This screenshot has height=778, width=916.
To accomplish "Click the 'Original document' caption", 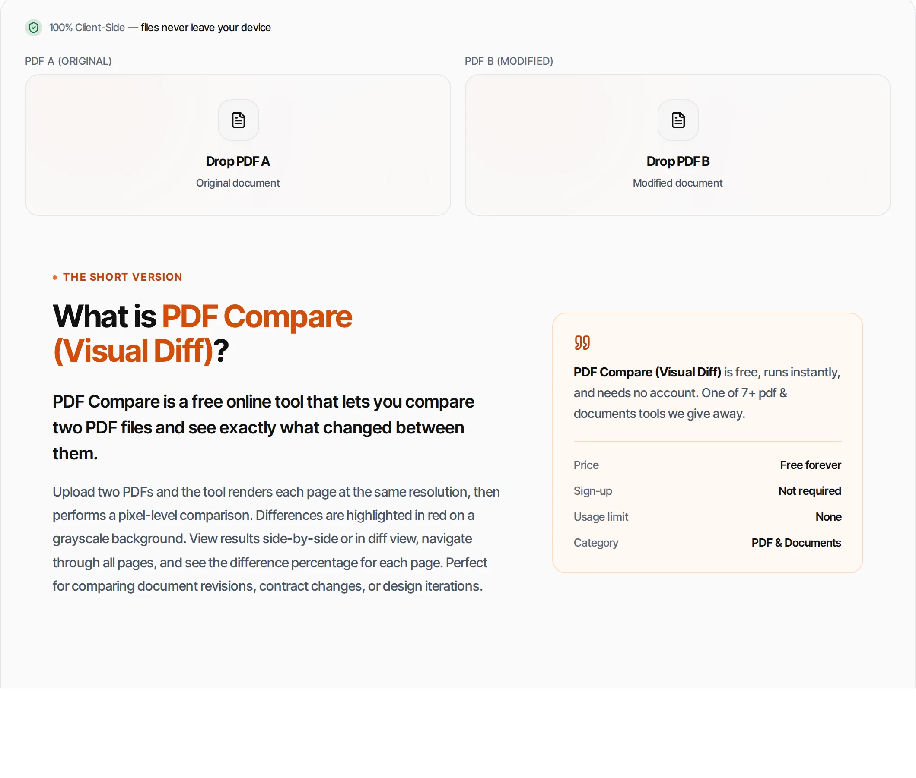I will (238, 183).
